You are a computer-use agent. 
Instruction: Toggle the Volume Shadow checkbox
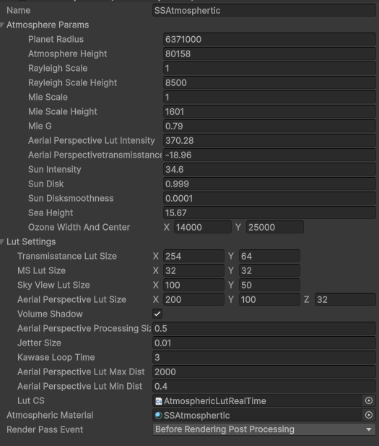[157, 314]
